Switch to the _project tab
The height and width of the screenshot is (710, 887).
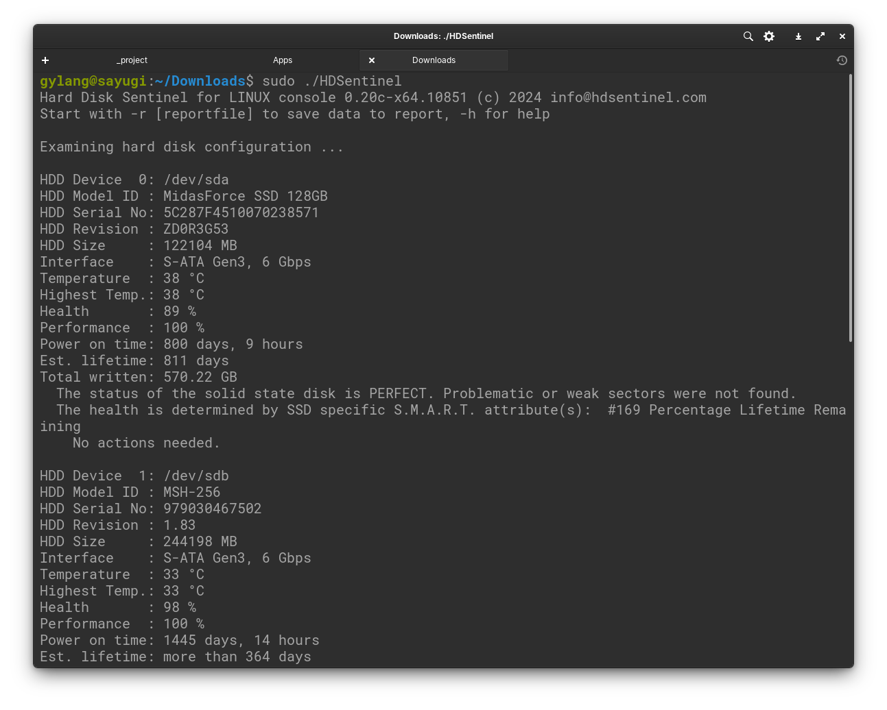coord(132,60)
